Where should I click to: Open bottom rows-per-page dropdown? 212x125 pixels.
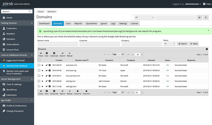pyautogui.click(x=142, y=92)
